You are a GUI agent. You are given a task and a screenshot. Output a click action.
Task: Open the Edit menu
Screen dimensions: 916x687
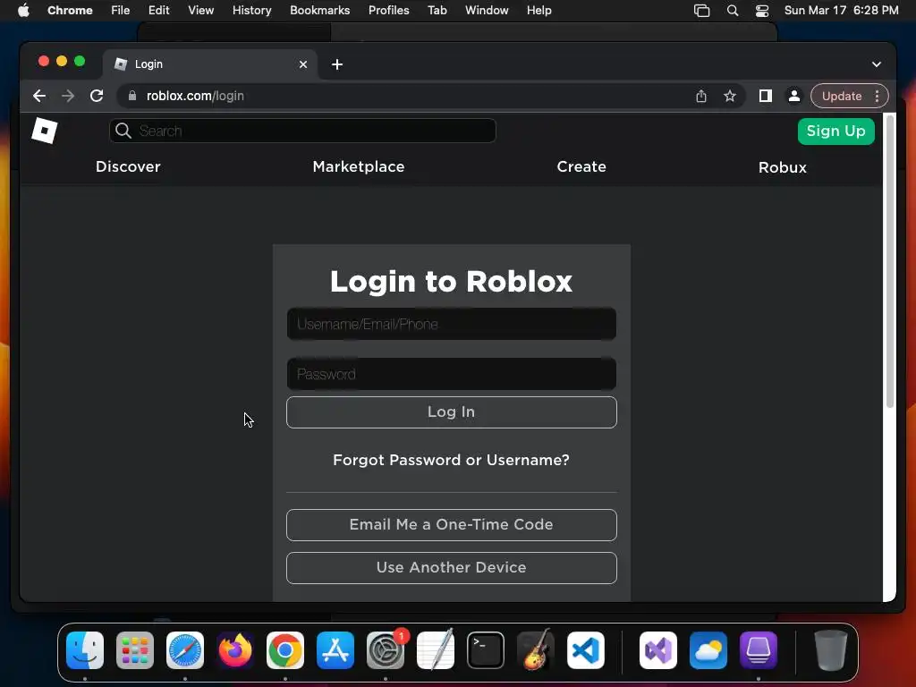159,11
